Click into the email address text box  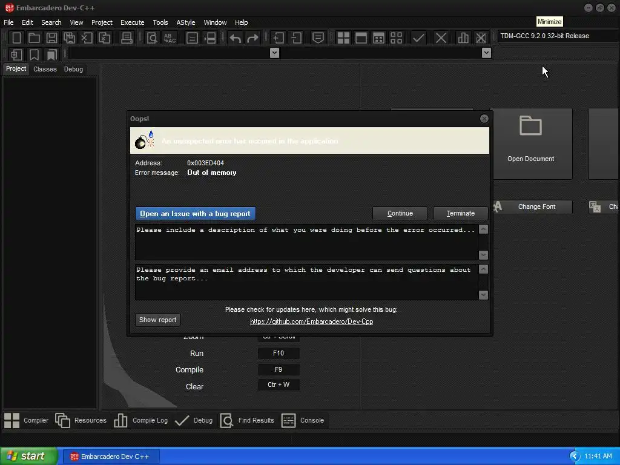click(306, 282)
